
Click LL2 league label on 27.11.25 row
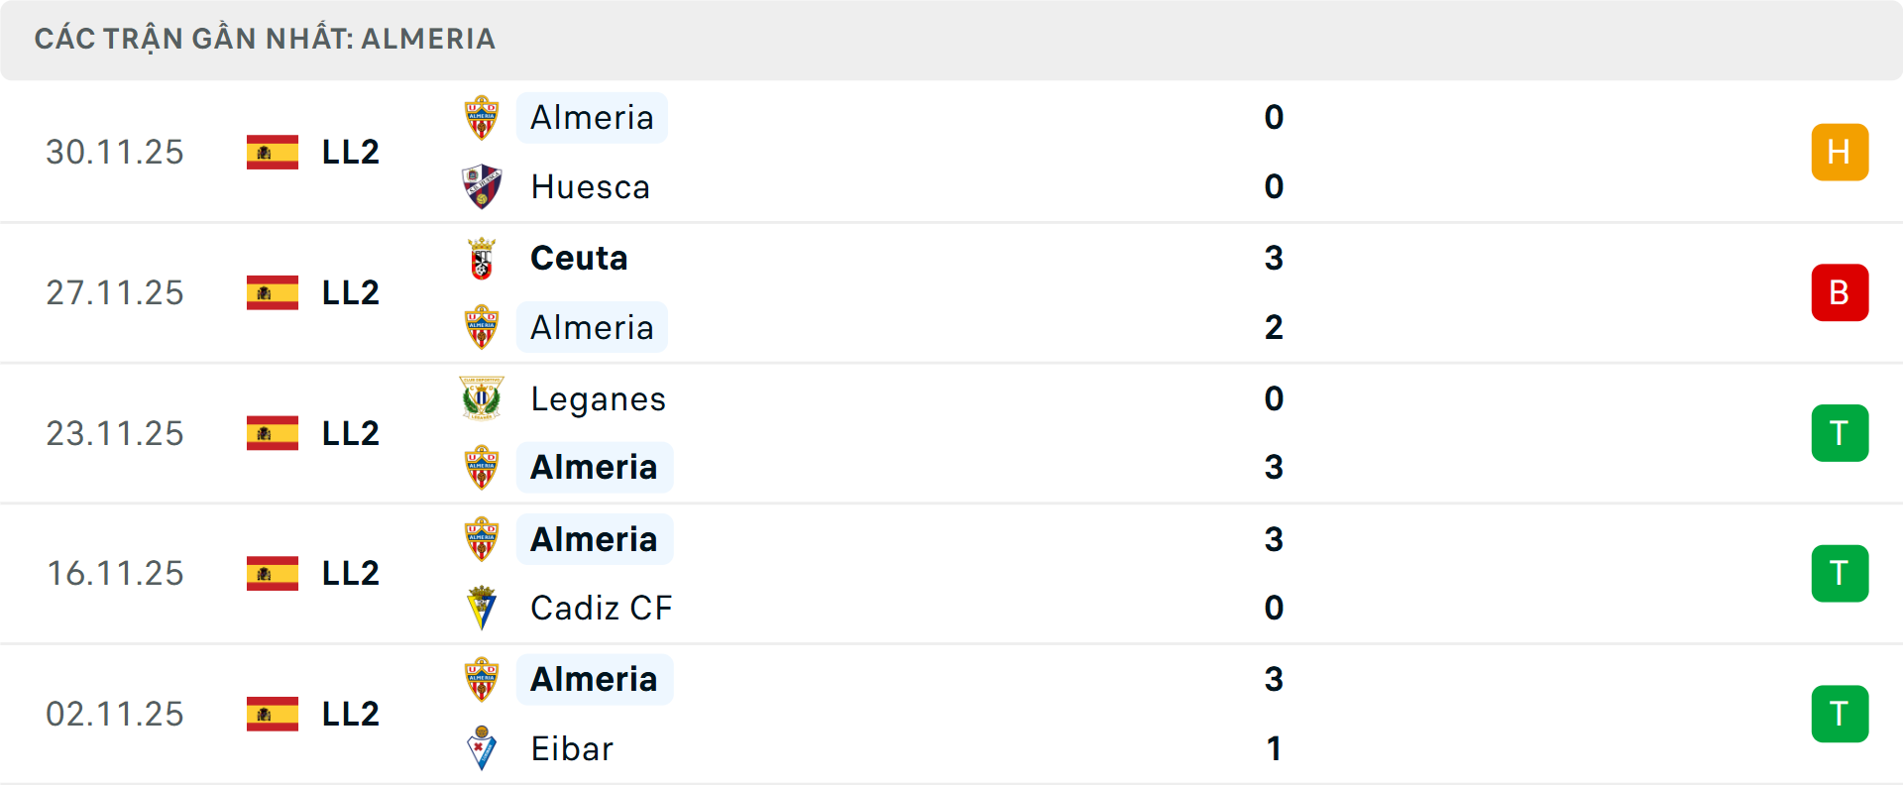point(351,292)
